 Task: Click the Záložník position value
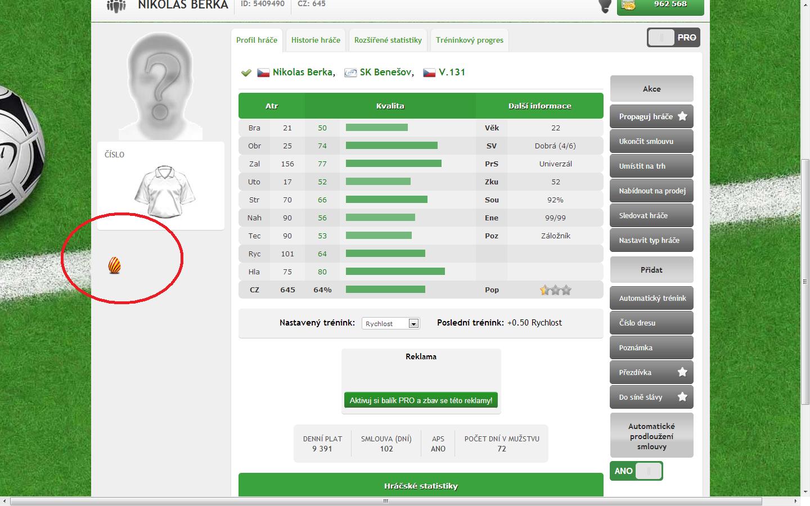(x=556, y=236)
